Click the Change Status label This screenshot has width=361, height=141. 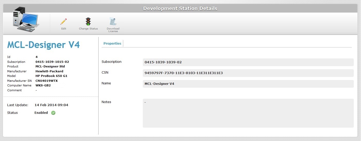(x=88, y=29)
